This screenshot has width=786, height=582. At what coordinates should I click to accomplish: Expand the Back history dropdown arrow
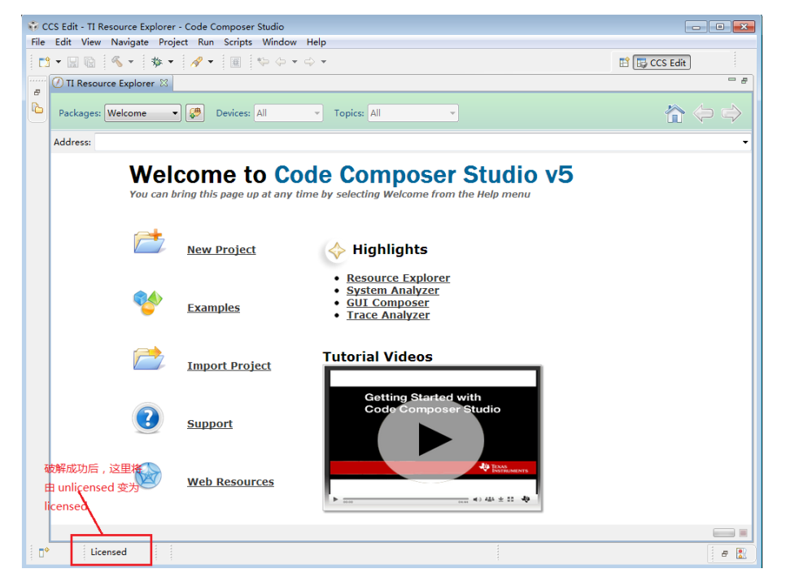point(295,62)
